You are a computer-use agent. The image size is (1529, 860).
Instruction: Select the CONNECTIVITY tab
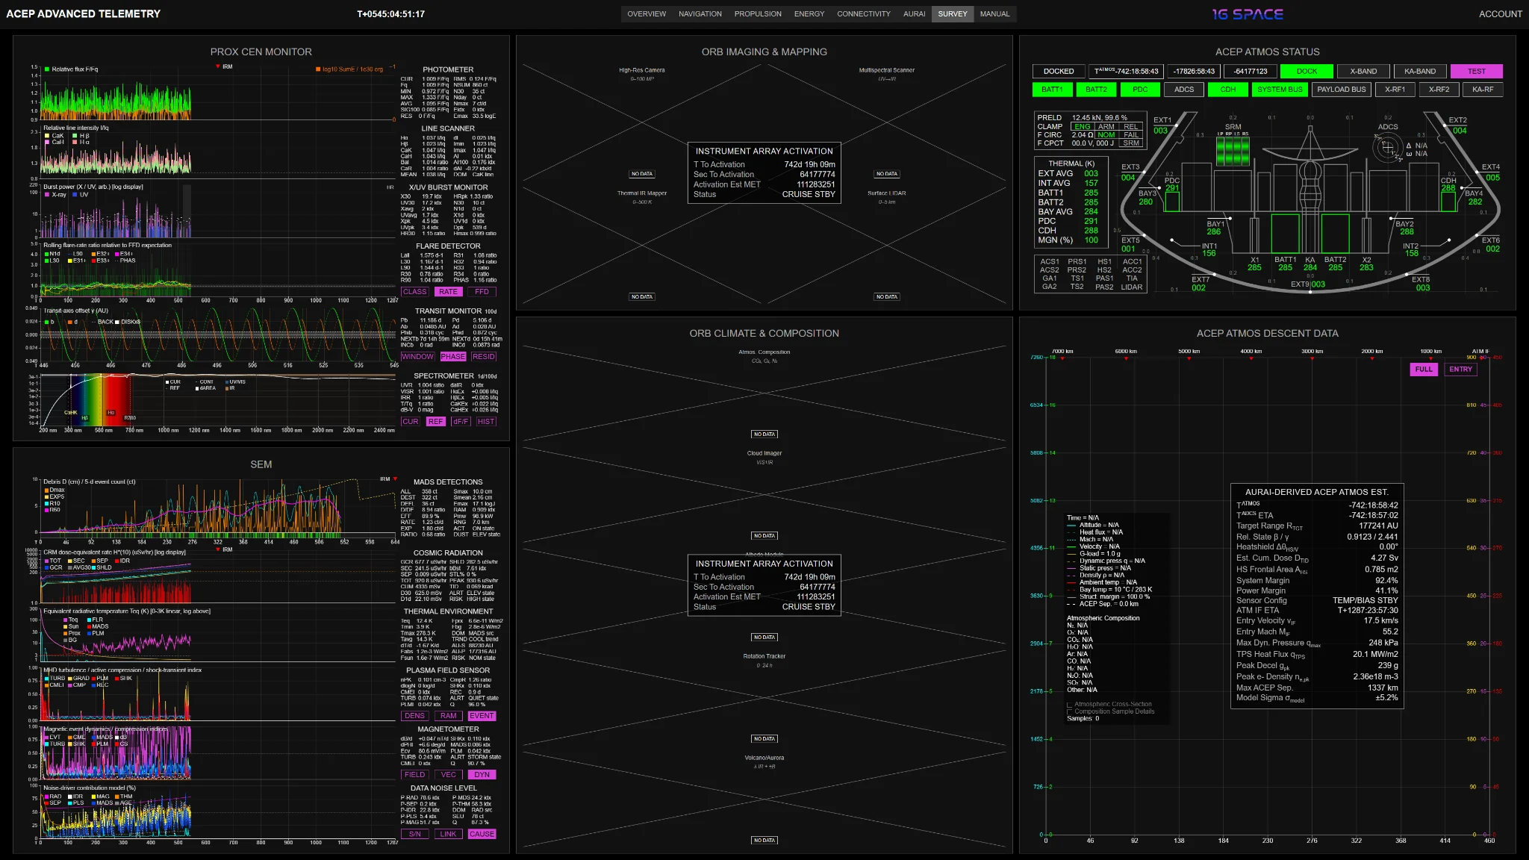[864, 14]
